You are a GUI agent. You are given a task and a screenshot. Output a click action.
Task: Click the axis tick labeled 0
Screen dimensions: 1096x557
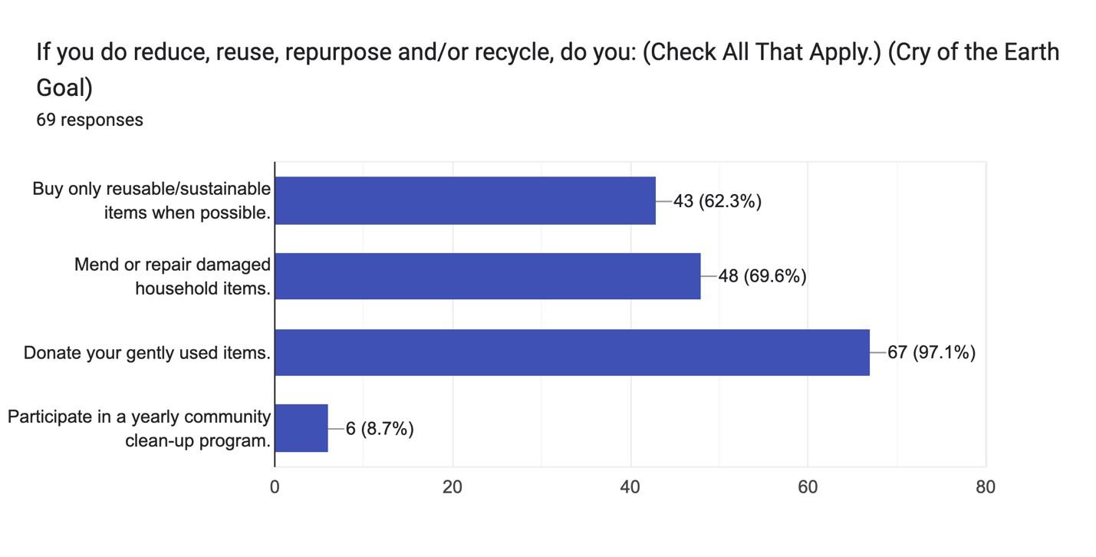point(275,486)
